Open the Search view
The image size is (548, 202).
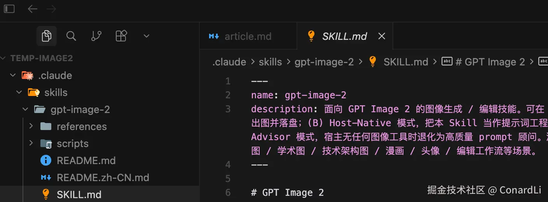71,36
